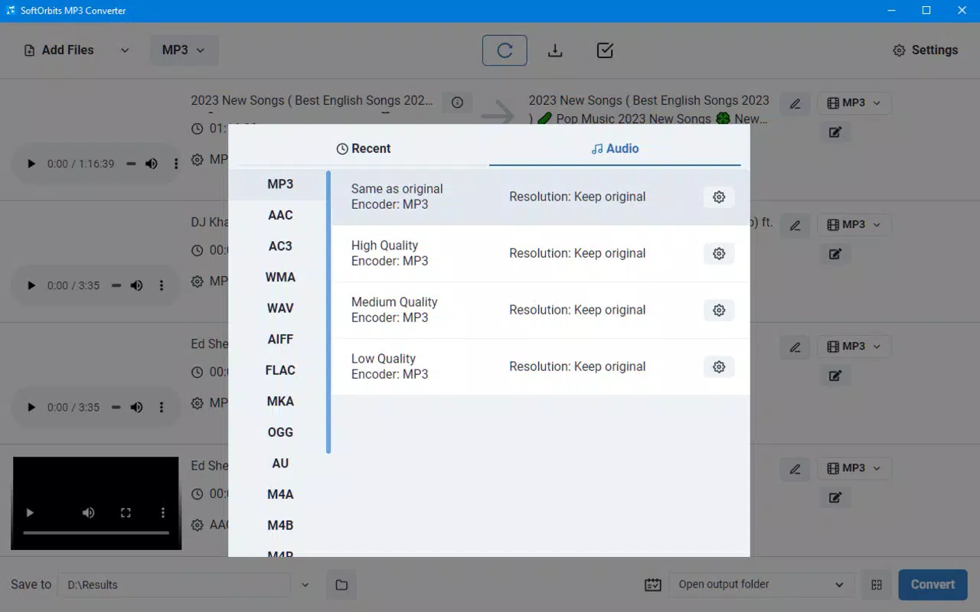980x612 pixels.
Task: Open the Open output folder dropdown
Action: click(761, 584)
